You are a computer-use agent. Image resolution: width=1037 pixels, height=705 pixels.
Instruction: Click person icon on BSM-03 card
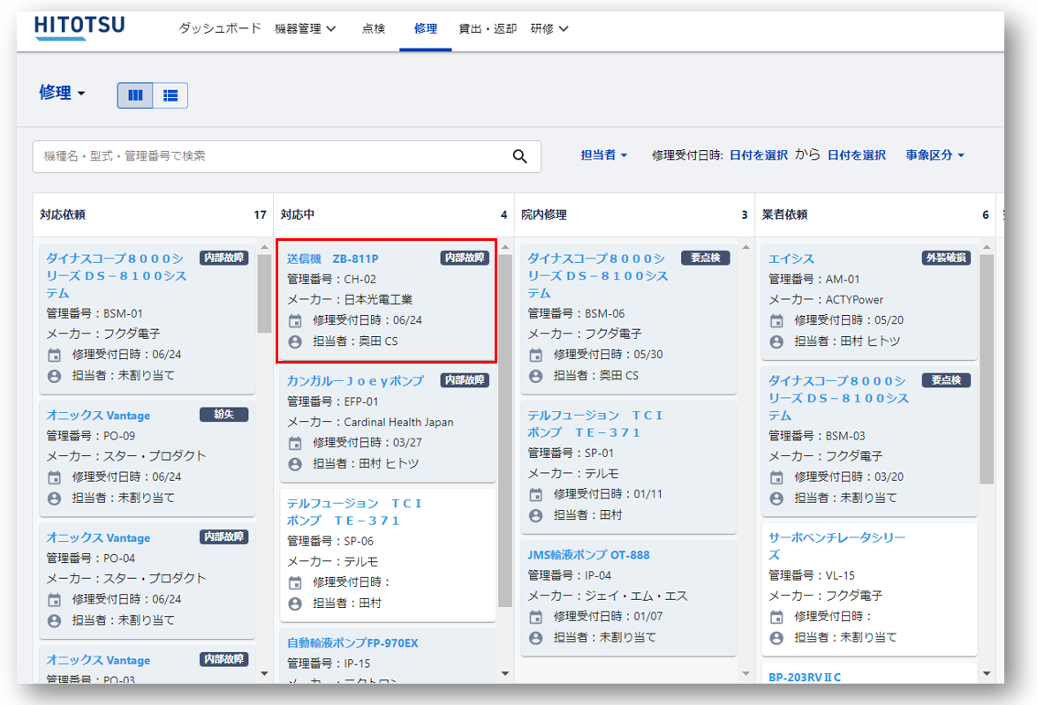pyautogui.click(x=776, y=499)
